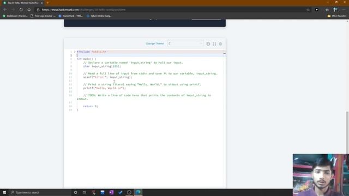The width and height of the screenshot is (349, 196).
Task: Close the Hello World HackerRank tab
Action: click(42, 3)
